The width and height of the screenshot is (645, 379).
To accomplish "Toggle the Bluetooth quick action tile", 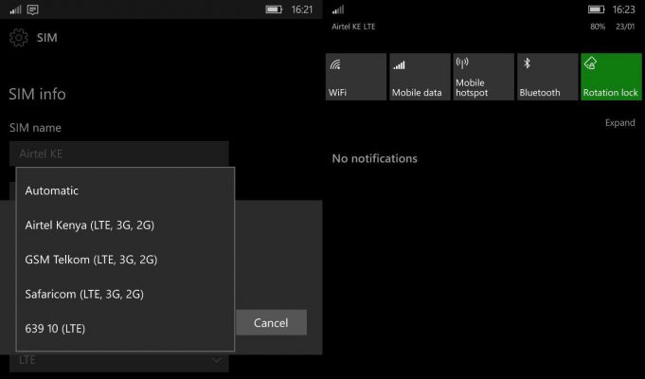I will (x=547, y=77).
